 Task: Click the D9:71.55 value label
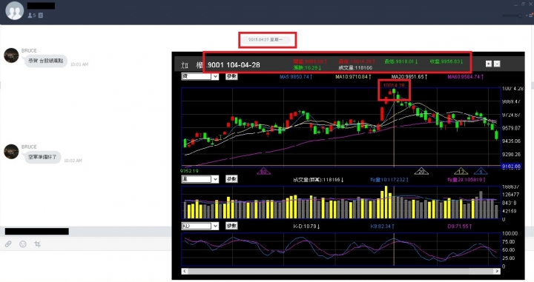pos(460,226)
